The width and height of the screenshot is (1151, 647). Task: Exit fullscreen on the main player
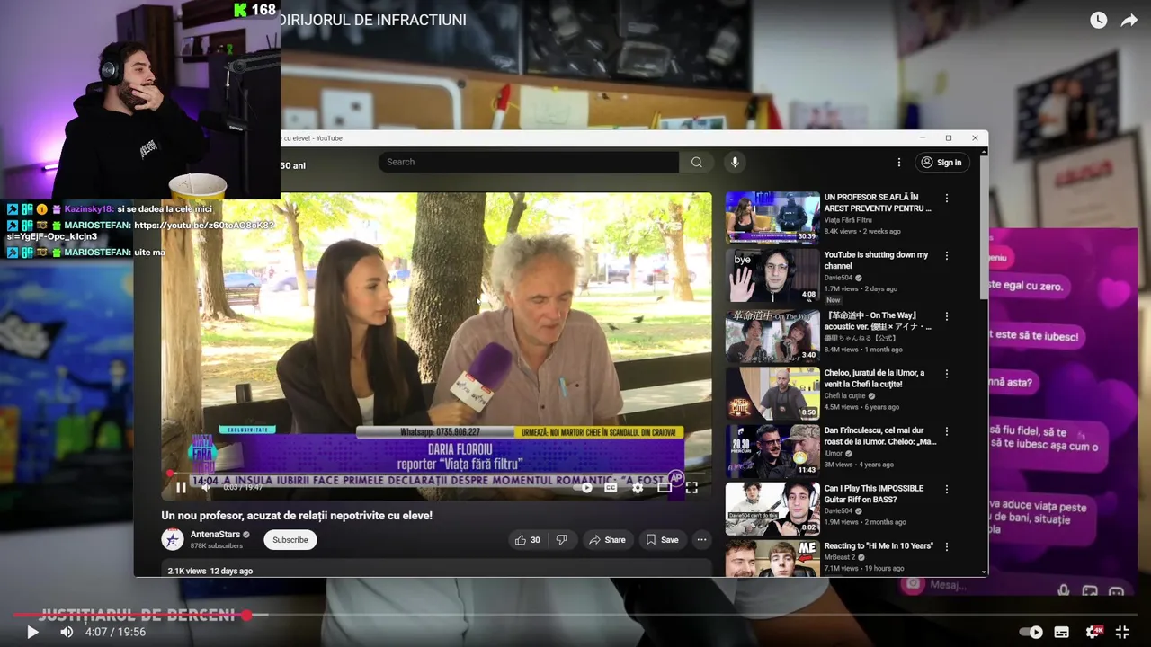(1122, 632)
